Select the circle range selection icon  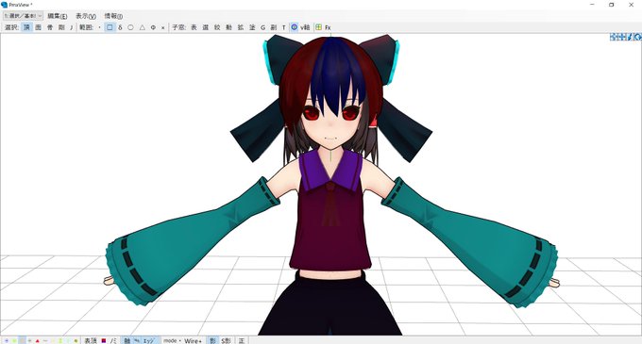(x=130, y=27)
